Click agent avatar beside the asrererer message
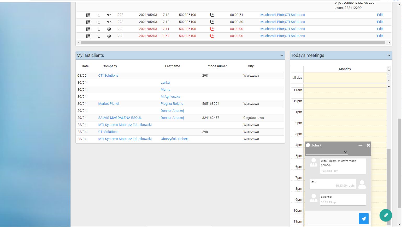The image size is (402, 227). coord(314,198)
